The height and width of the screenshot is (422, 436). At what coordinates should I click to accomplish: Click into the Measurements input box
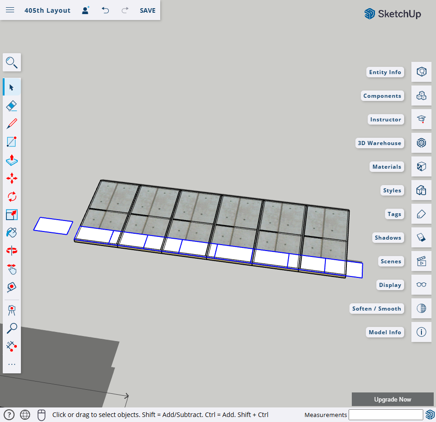tap(385, 415)
